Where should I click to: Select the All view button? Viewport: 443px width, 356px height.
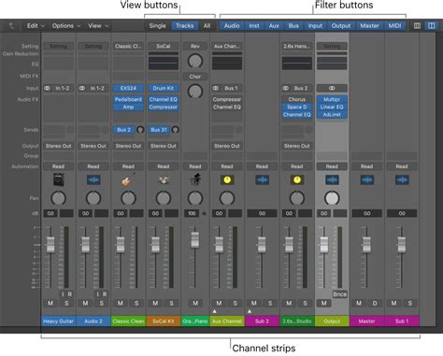(x=207, y=26)
